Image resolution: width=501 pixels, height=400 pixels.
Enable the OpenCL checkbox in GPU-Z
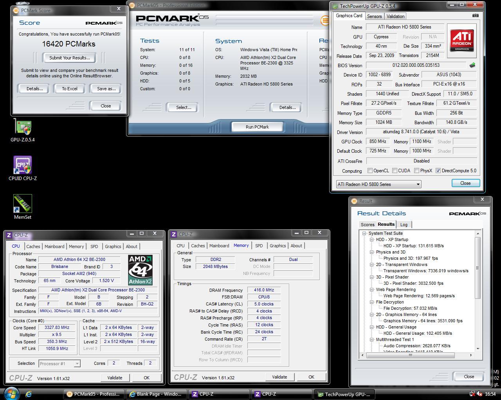pos(370,171)
